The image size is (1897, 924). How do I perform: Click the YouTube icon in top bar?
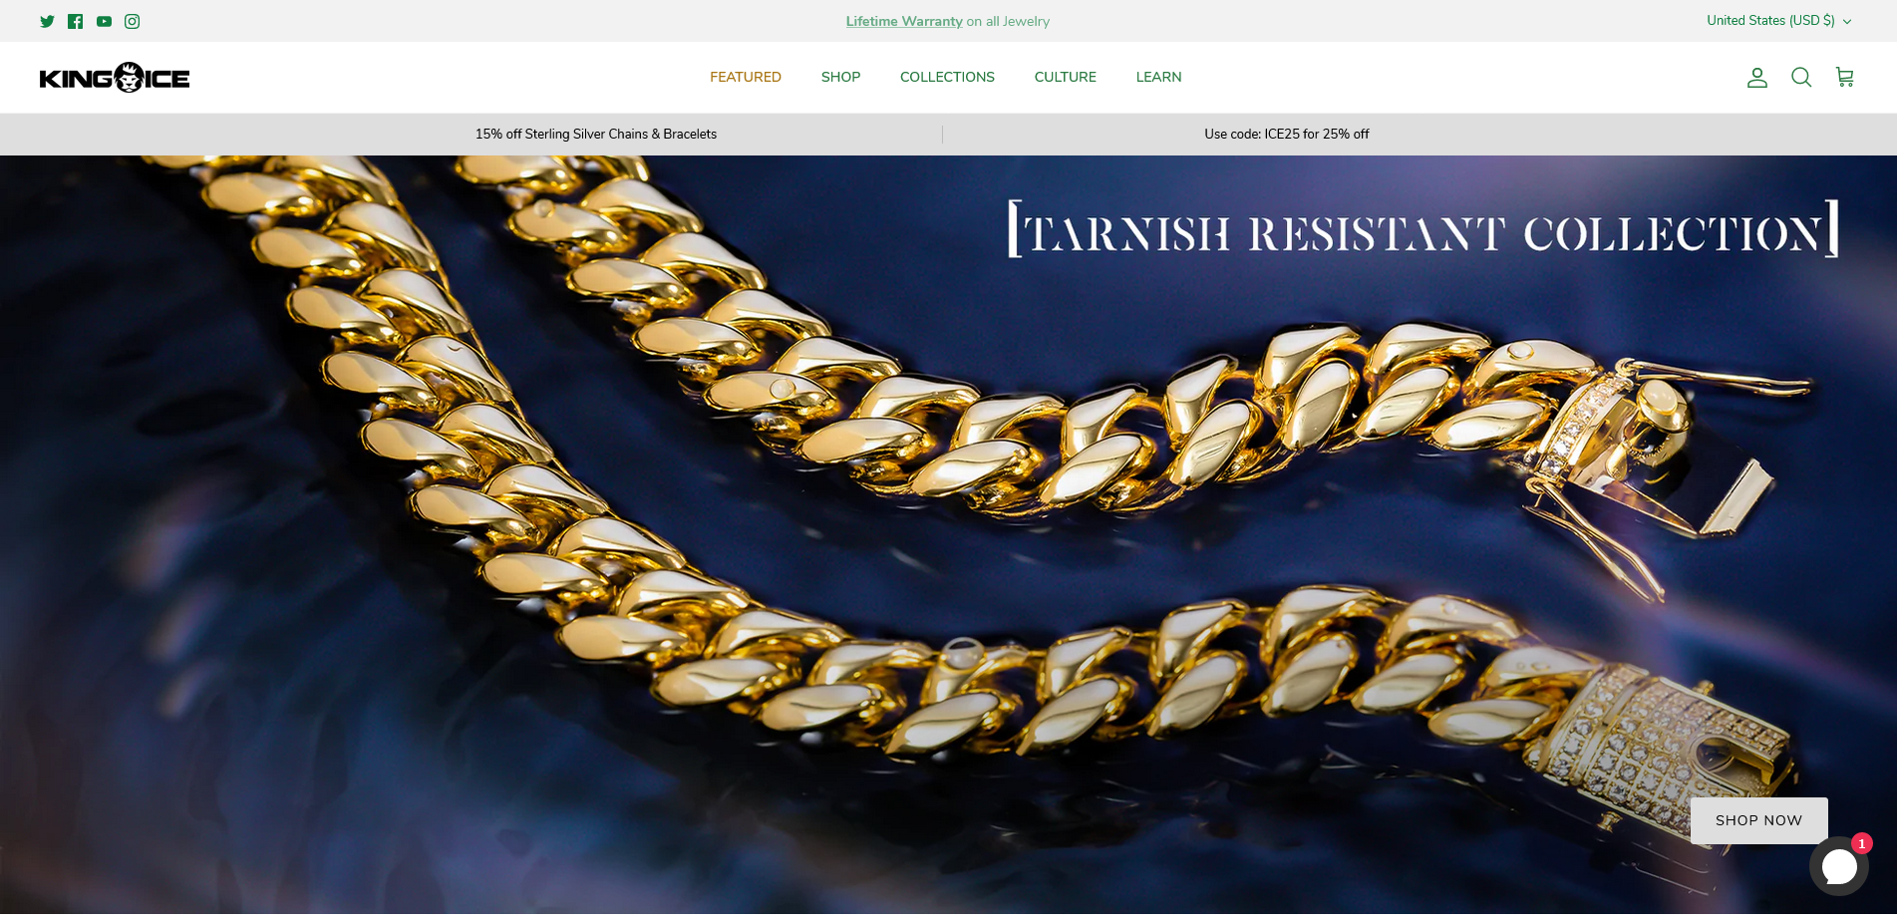click(x=104, y=21)
